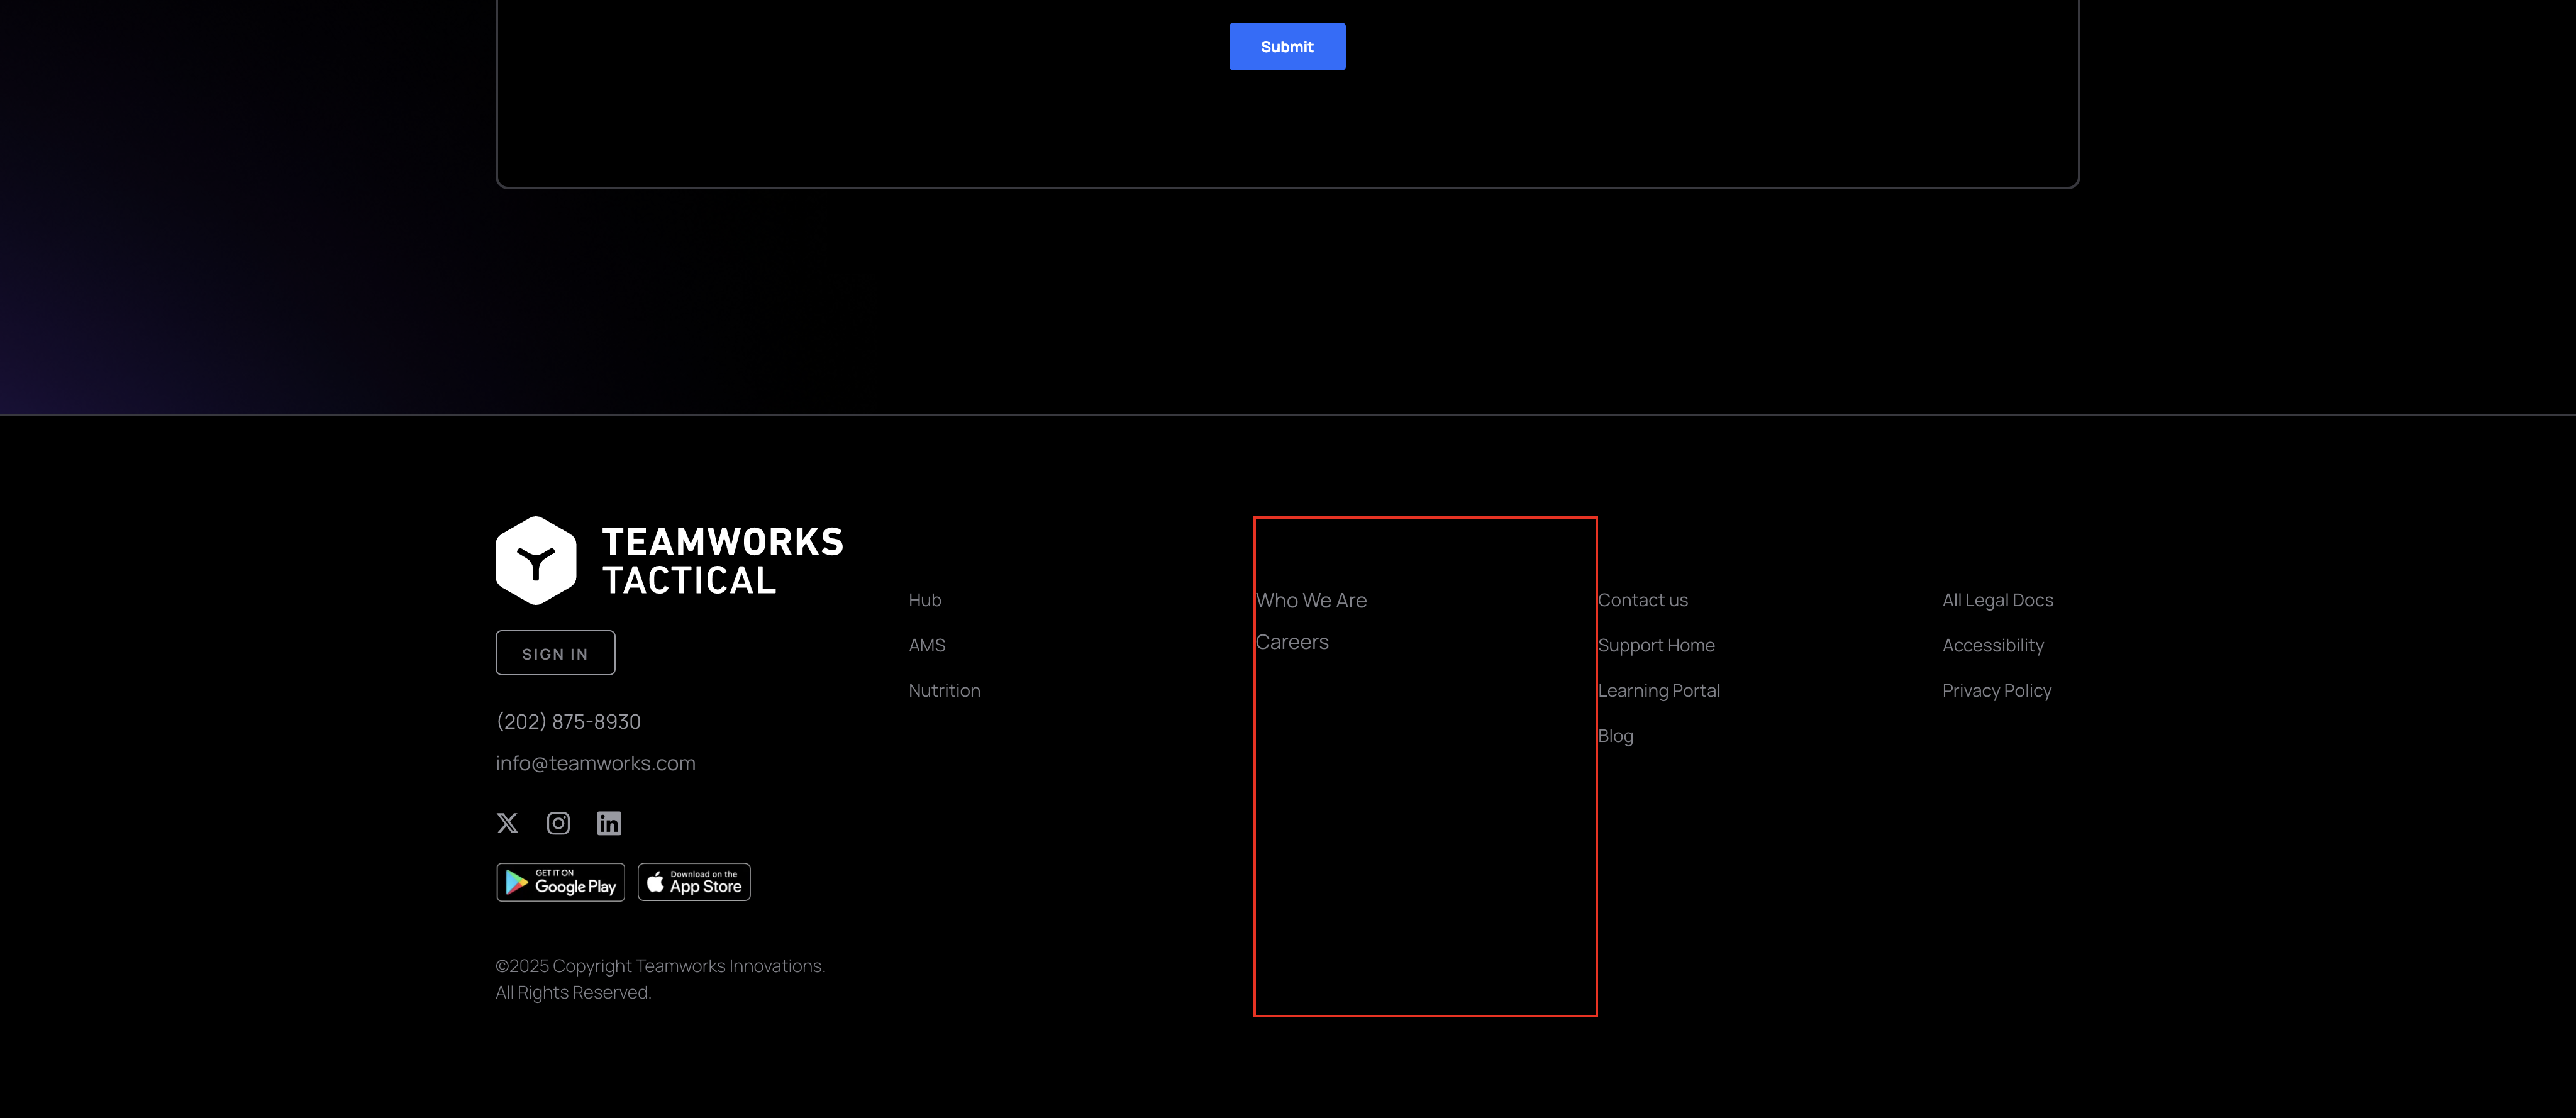
Task: Go to the Learning Portal link
Action: pos(1659,690)
